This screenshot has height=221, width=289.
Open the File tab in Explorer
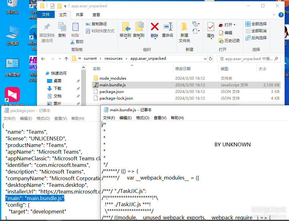46,15
